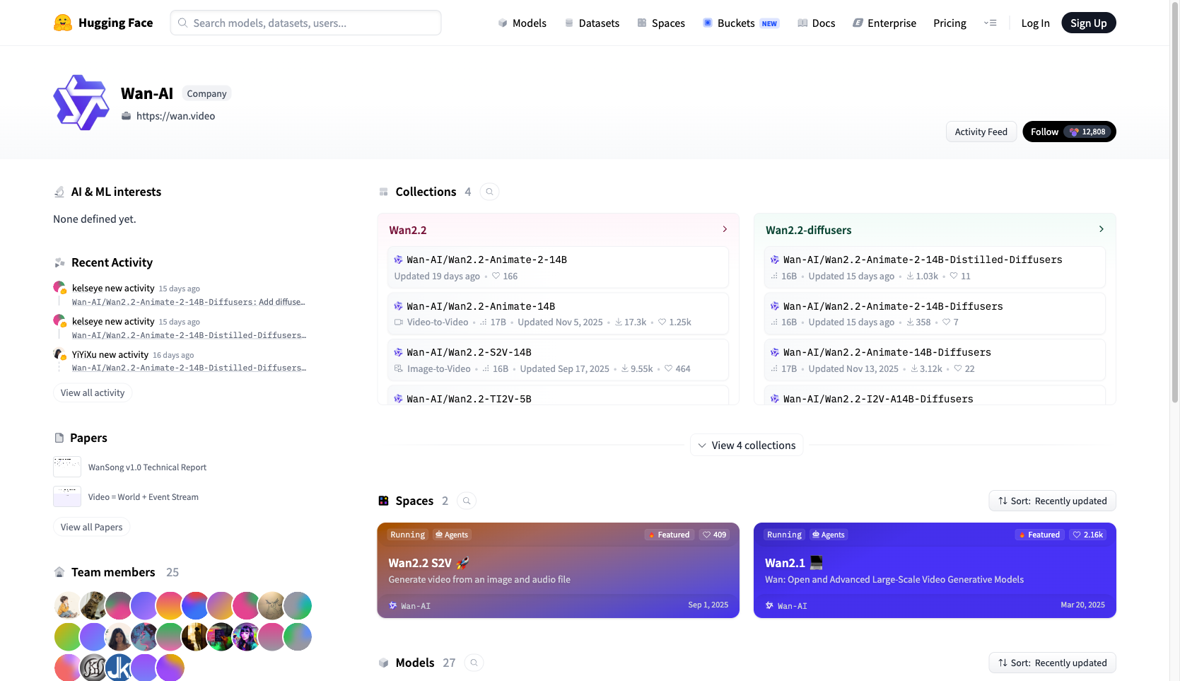Open the Models sort dropdown
Viewport: 1180px width, 681px height.
click(x=1052, y=663)
